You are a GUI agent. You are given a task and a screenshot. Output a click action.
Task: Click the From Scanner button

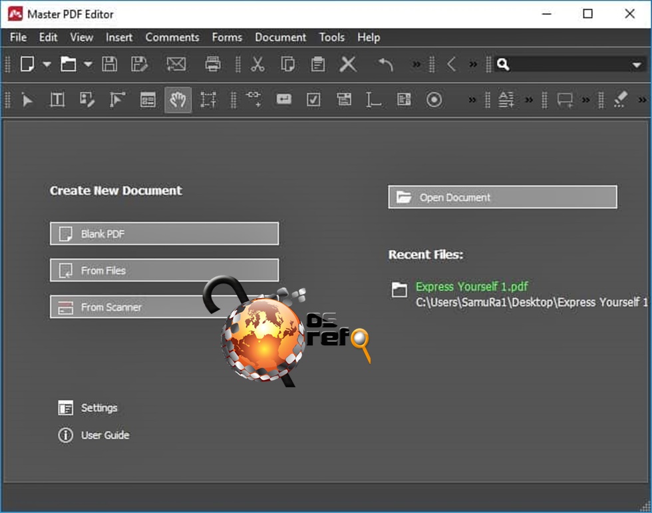tap(164, 307)
